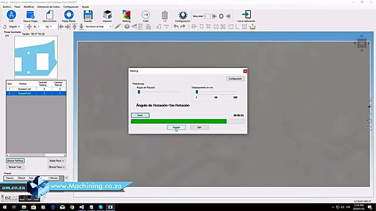
Task: Open Visual Studio from the taskbar
Action: coord(82,207)
